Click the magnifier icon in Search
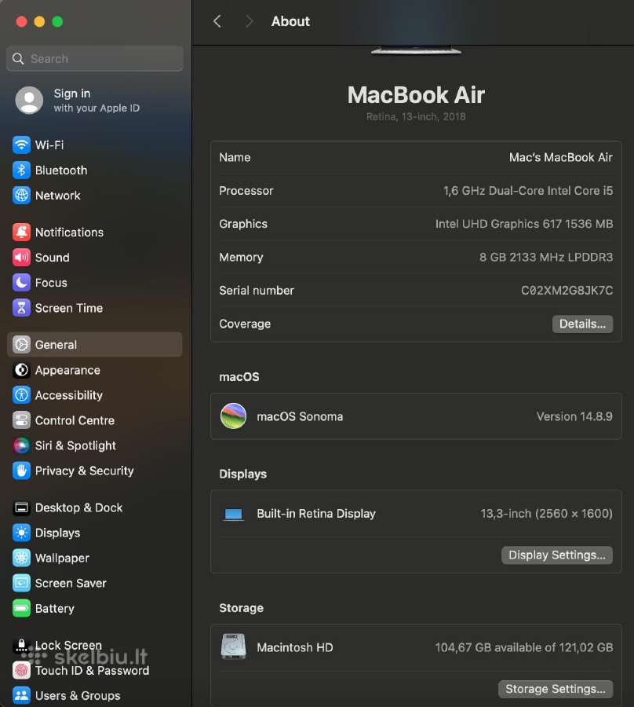Screen dimensions: 634x707 (18, 59)
